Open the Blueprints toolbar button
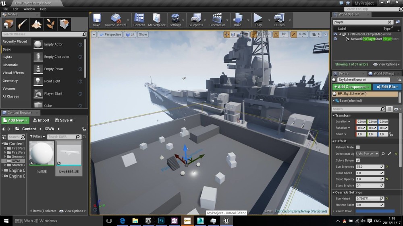The image size is (403, 226). pyautogui.click(x=195, y=20)
